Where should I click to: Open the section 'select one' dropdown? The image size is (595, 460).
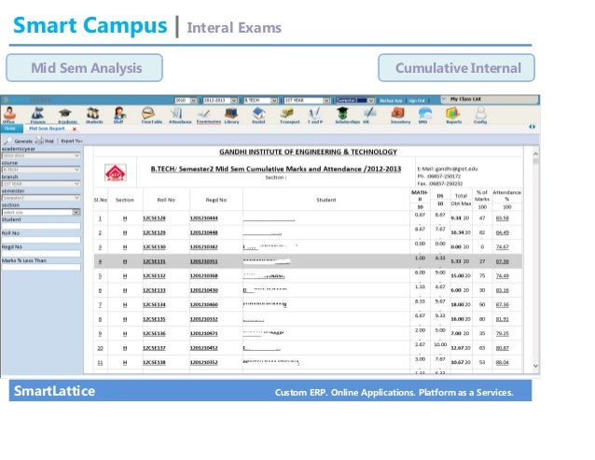coord(41,212)
